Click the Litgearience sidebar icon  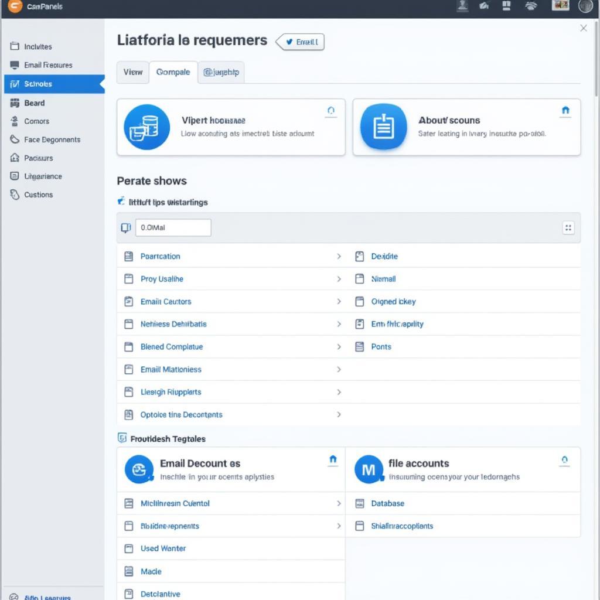[x=15, y=176]
